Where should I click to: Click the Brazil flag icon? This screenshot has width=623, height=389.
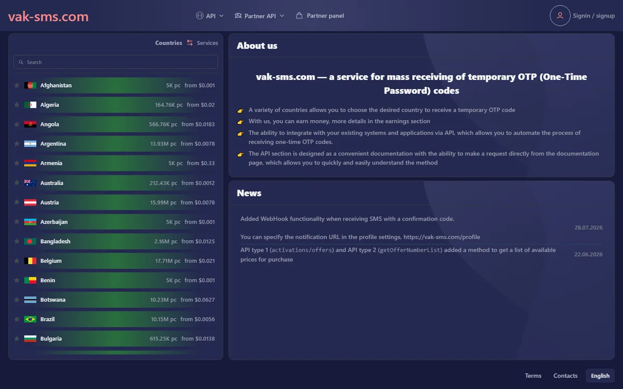pyautogui.click(x=30, y=319)
